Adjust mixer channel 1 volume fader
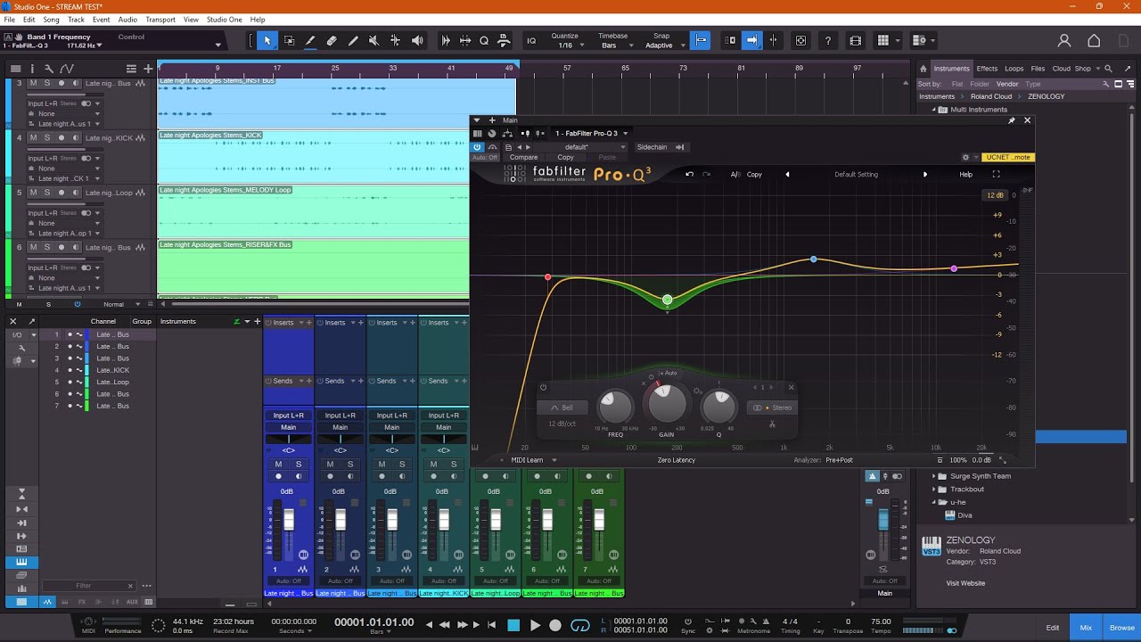Screen dimensions: 1141x642 click(288, 520)
